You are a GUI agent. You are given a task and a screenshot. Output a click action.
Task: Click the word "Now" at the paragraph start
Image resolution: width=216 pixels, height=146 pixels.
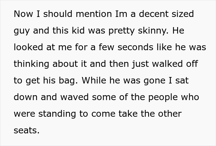tap(22, 14)
